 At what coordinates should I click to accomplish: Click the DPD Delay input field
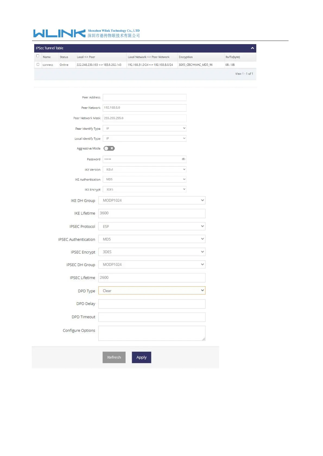pos(152,304)
